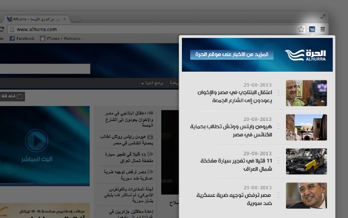This screenshot has height=218, width=348.
Task: Open popup headline '11 قتيلا في تفجير سيارة'
Action: 236,165
